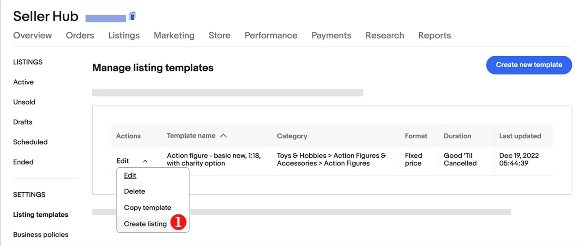Open the Reports tab
Viewport: 585px width, 246px height.
click(434, 35)
